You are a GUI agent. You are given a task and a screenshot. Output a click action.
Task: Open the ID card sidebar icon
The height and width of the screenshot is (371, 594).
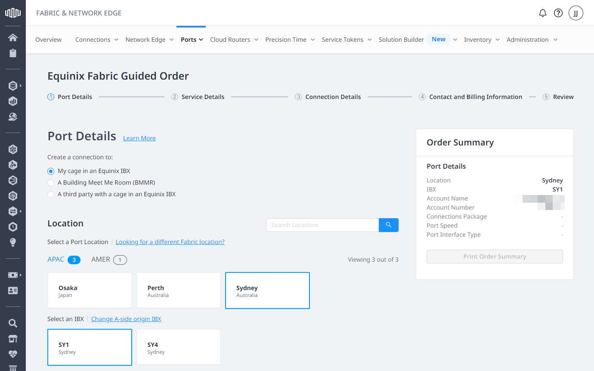click(13, 291)
